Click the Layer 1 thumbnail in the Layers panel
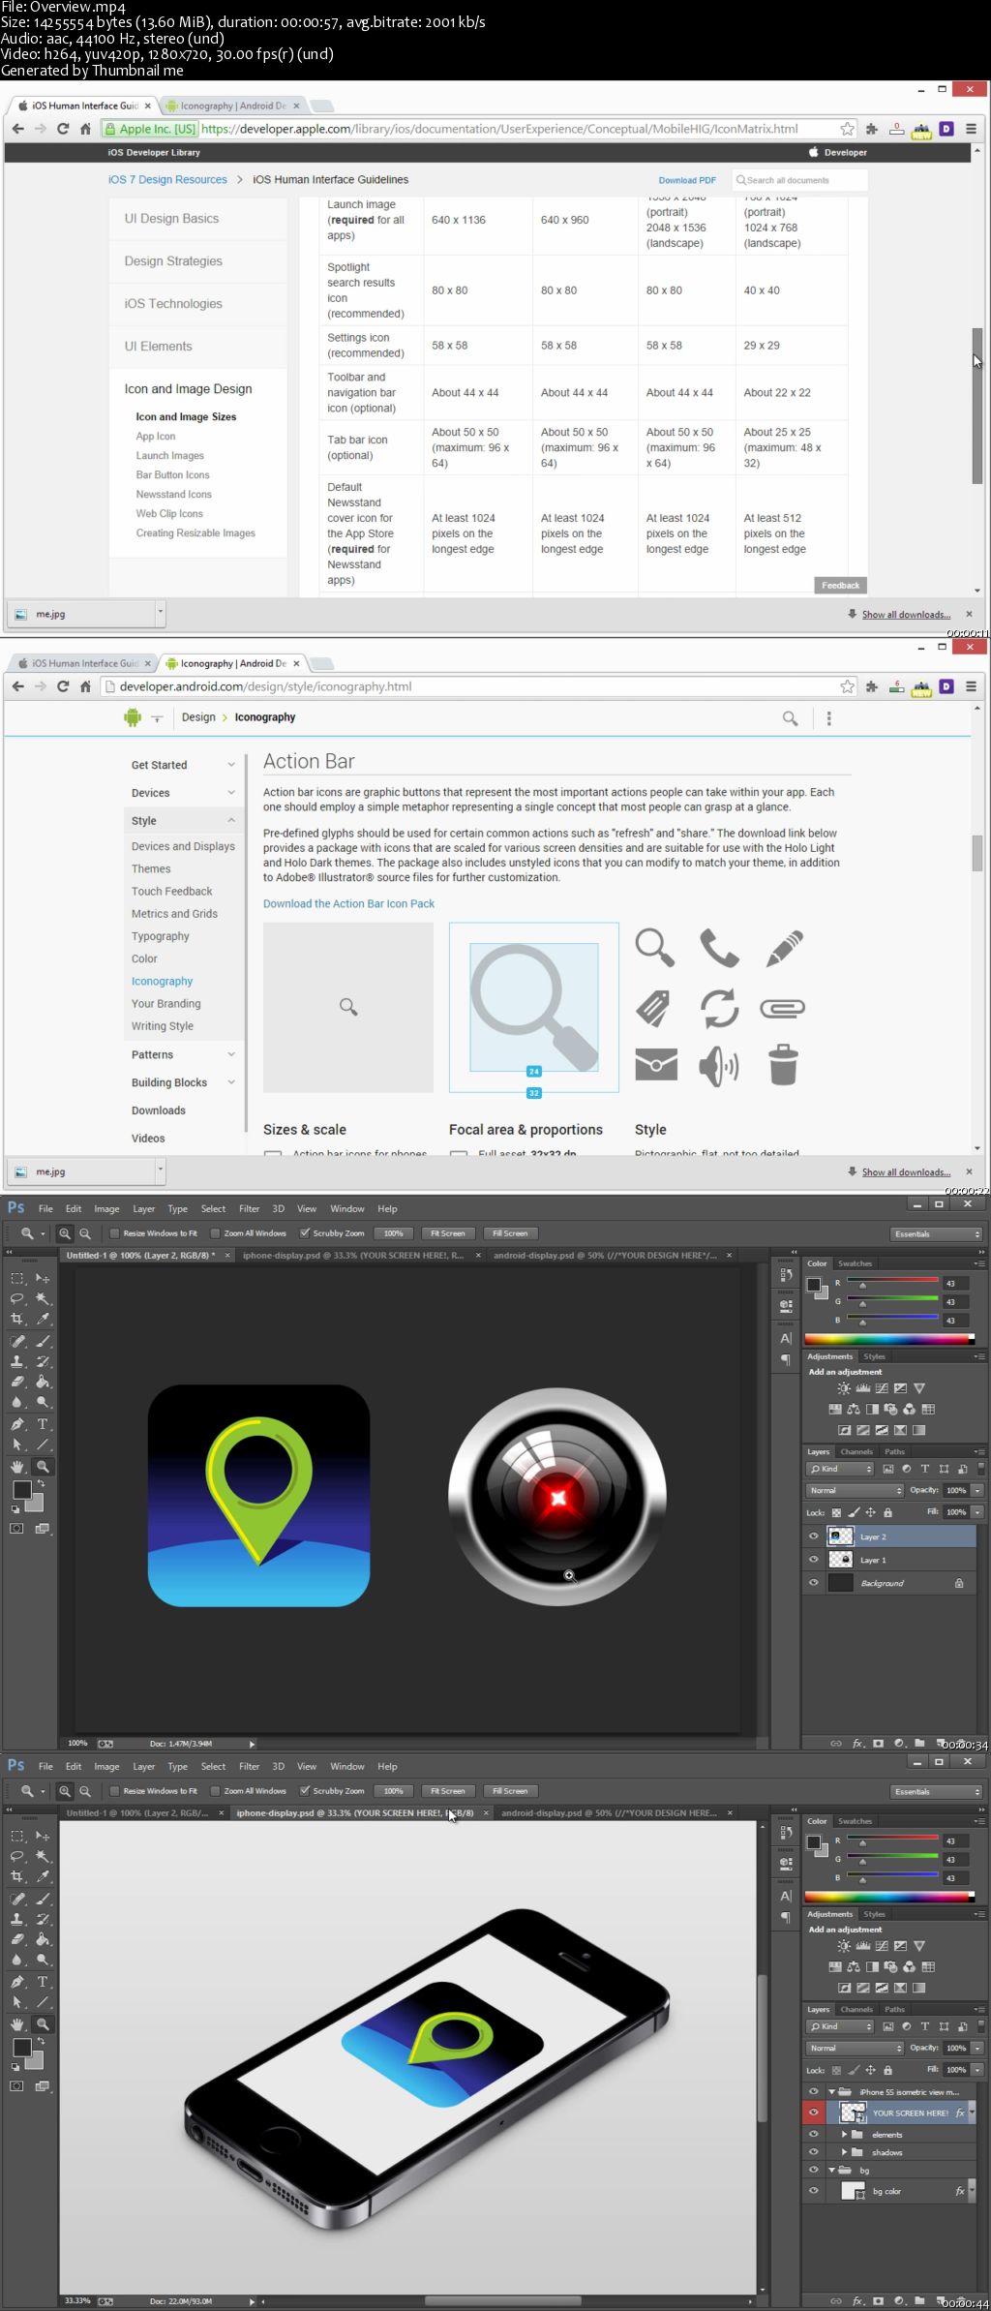Screen dimensions: 991x2311 pyautogui.click(x=841, y=1560)
